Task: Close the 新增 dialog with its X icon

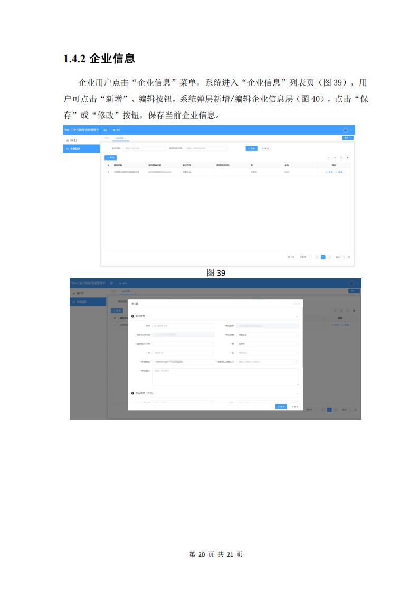Action: pyautogui.click(x=299, y=304)
